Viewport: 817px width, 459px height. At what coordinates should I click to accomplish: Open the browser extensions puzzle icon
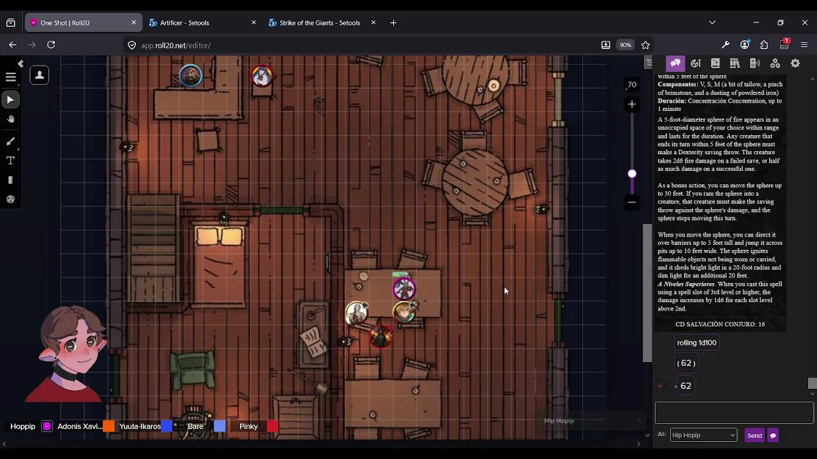click(764, 45)
